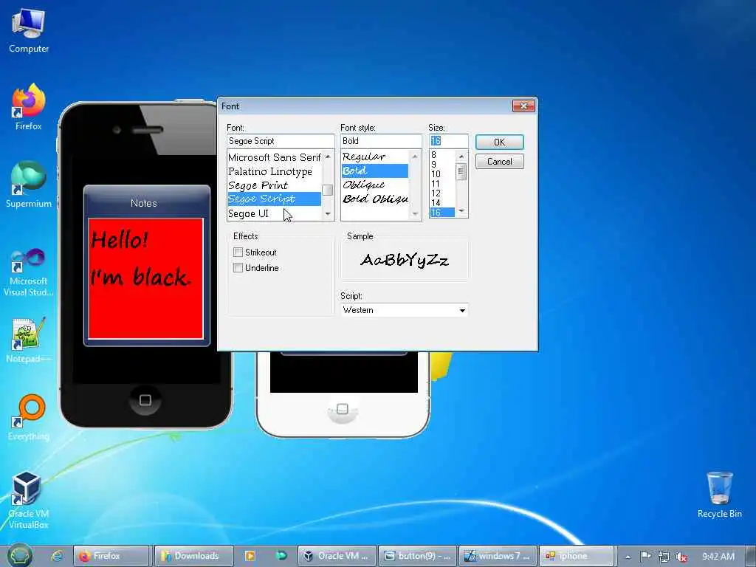Viewport: 756px width, 567px height.
Task: Switch to windows 7 taskbar window
Action: point(498,556)
